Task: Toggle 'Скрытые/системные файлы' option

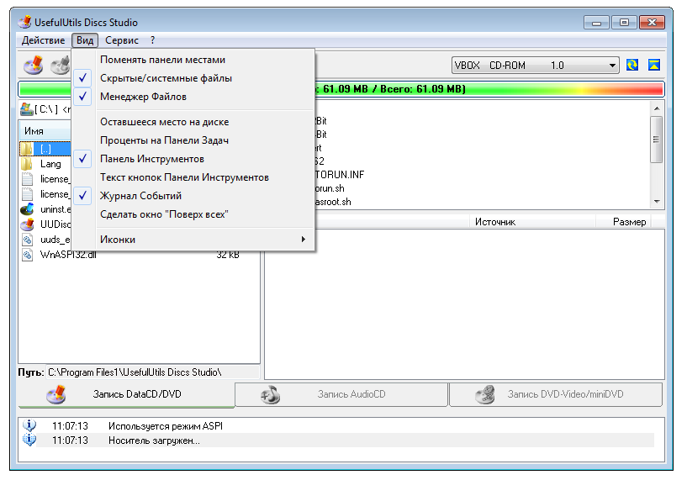Action: tap(193, 78)
